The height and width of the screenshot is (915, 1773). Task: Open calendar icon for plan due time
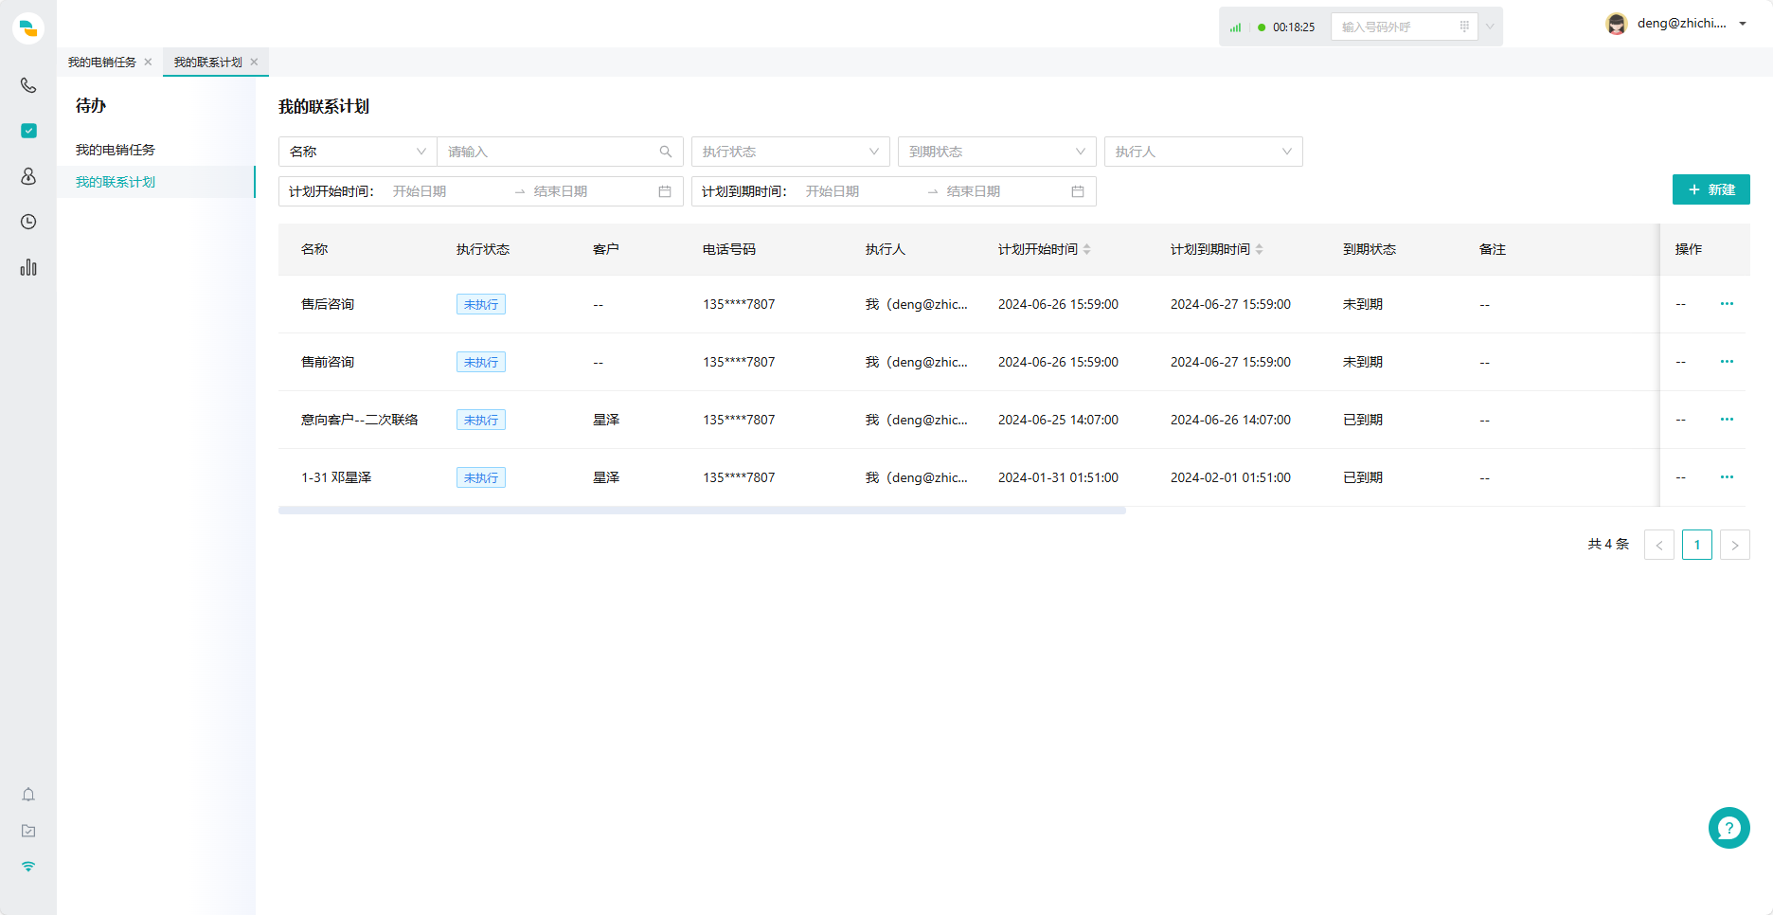pos(1078,191)
